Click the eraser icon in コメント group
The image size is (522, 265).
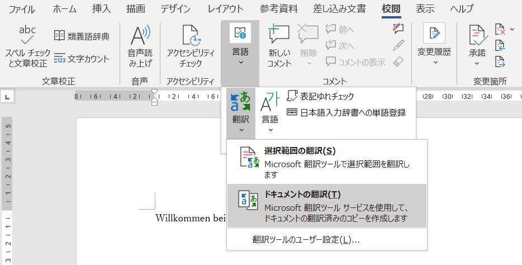(398, 61)
